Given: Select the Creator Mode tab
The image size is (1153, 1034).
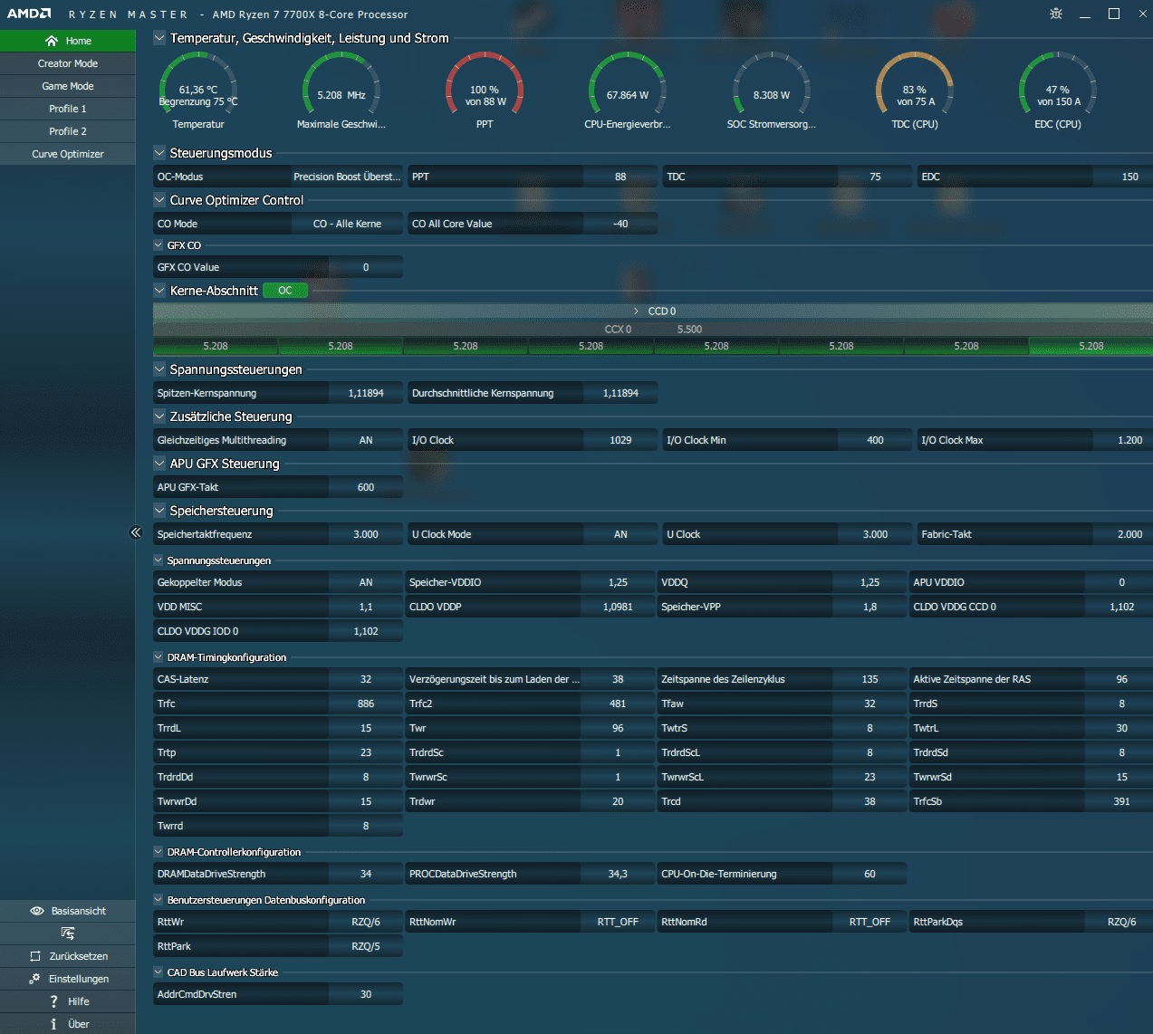Looking at the screenshot, I should [x=68, y=63].
